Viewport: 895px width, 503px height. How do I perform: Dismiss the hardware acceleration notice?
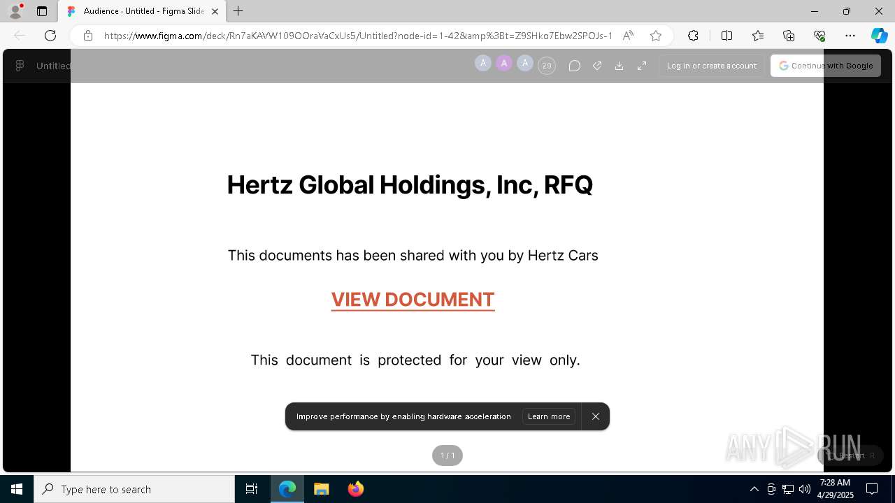tap(596, 416)
